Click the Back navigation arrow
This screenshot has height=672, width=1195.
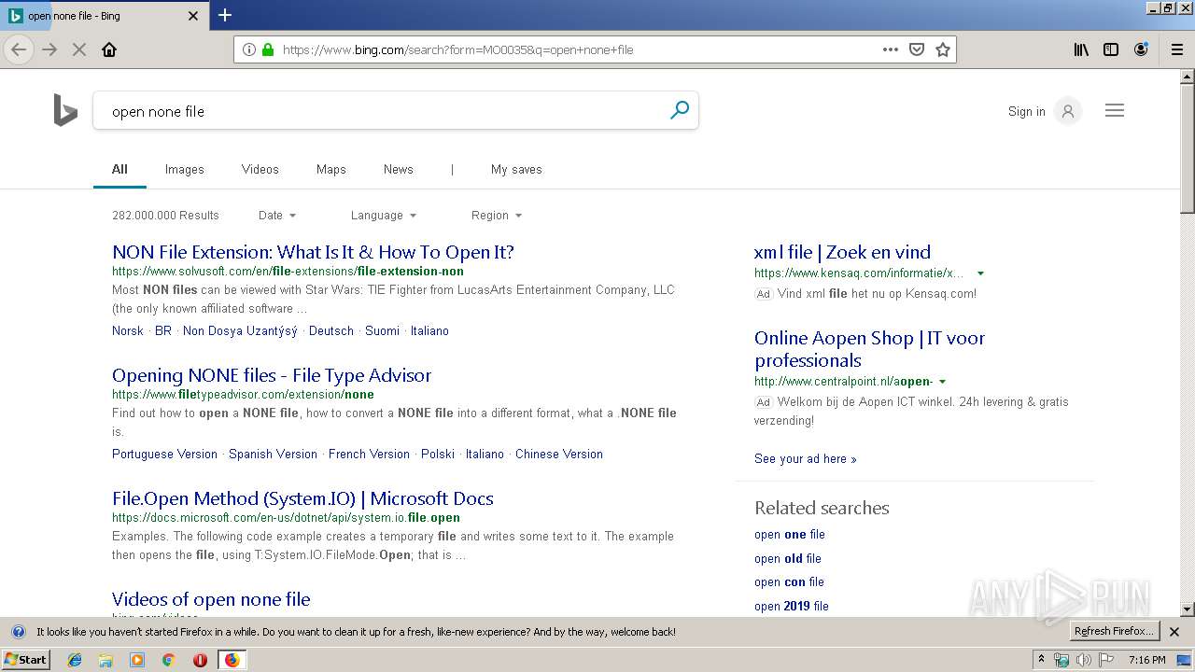(19, 49)
